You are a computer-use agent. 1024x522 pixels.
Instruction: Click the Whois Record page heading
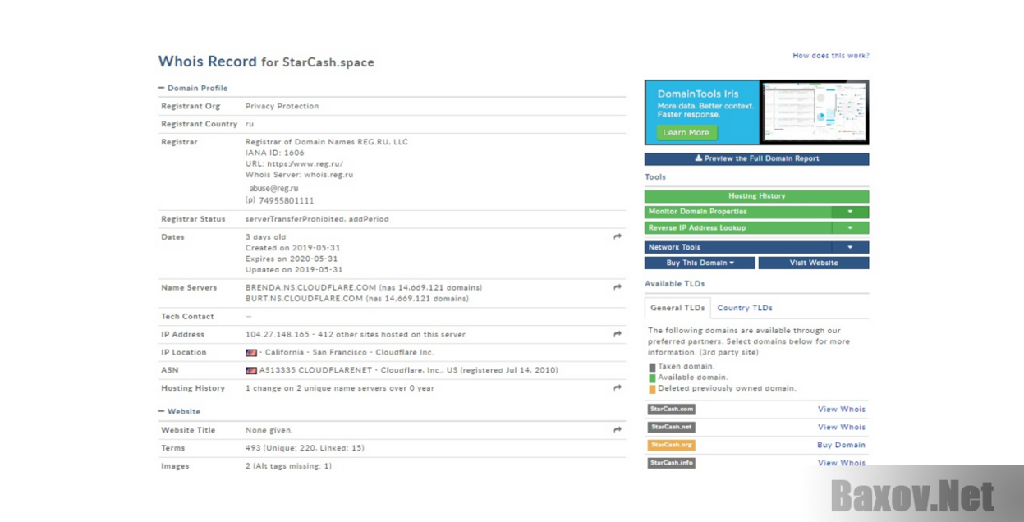(x=266, y=62)
